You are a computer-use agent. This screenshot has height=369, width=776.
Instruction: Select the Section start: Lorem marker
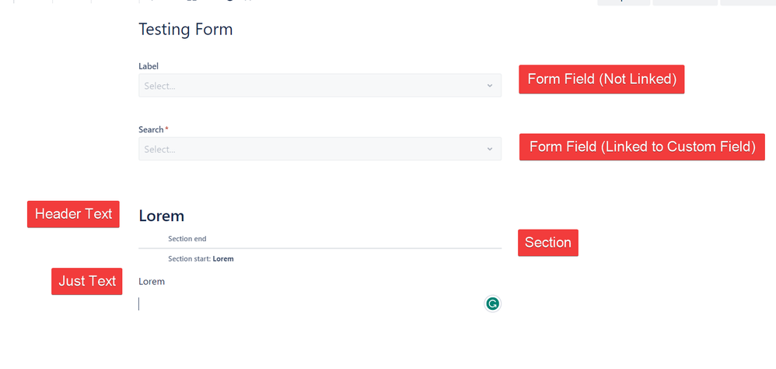coord(201,258)
